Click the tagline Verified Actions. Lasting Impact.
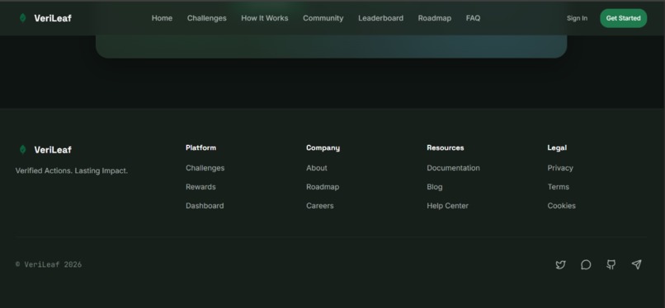This screenshot has height=308, width=665. pyautogui.click(x=72, y=171)
